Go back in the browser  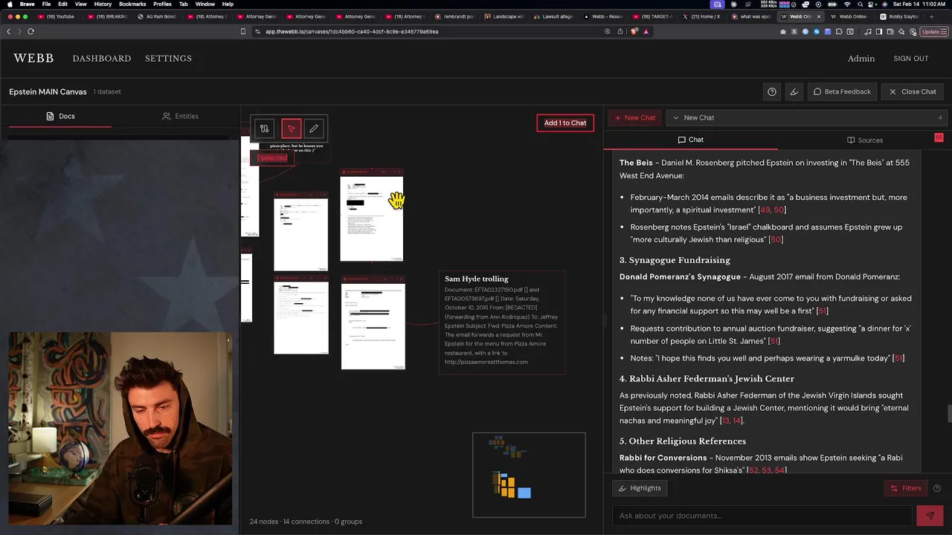pos(8,31)
